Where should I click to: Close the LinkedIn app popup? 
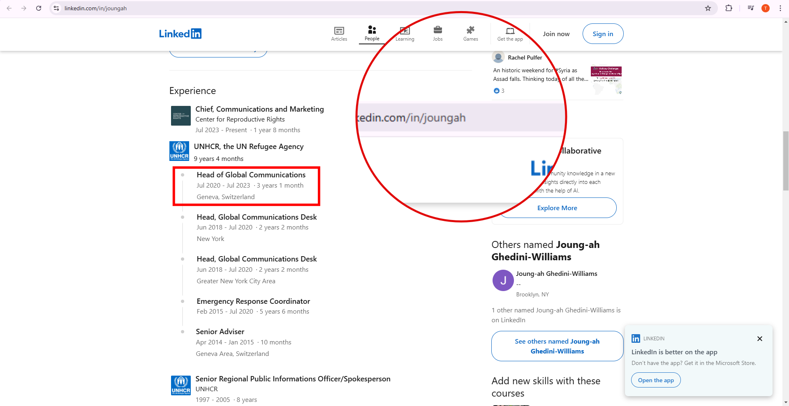[x=760, y=339]
